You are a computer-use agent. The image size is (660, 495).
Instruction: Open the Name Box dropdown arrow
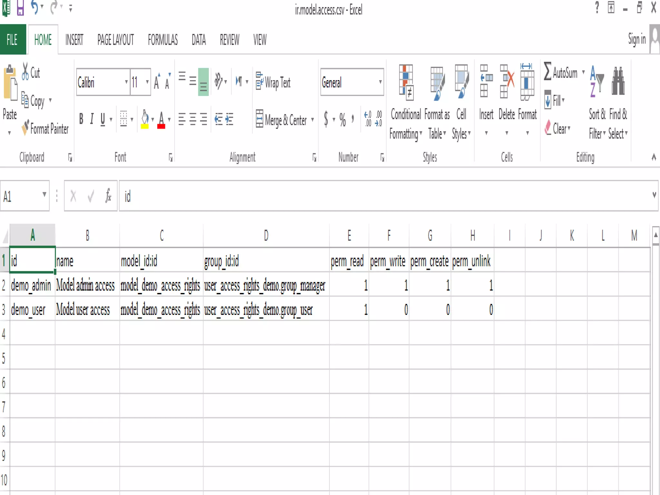(44, 195)
